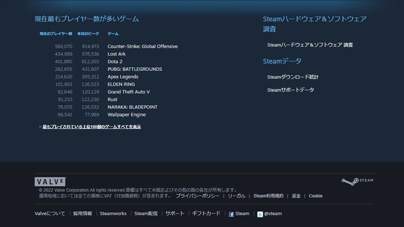
Task: Click current players value 81,210
Action: tap(65, 99)
